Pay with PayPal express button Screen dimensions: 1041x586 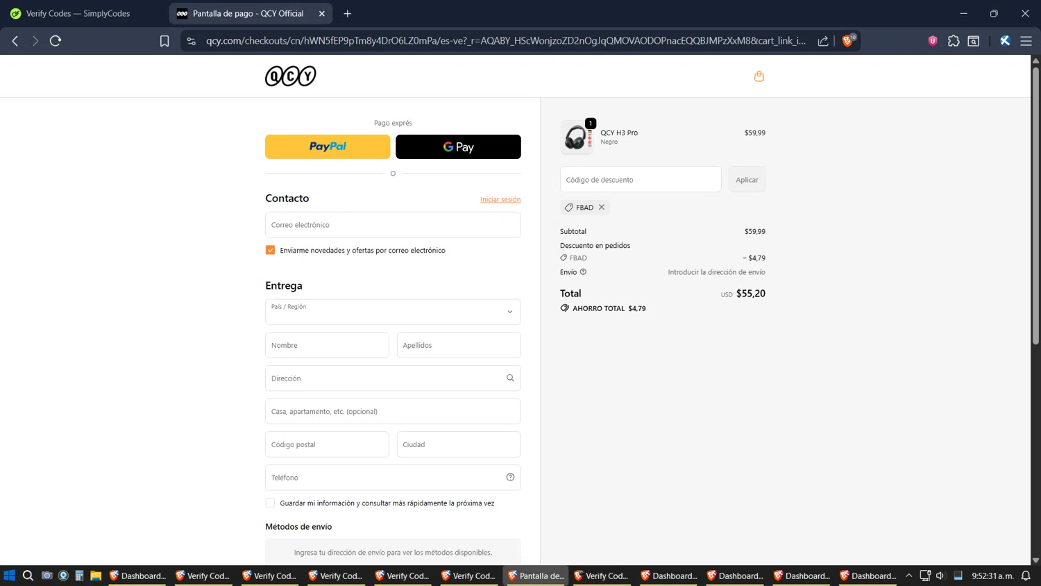328,146
